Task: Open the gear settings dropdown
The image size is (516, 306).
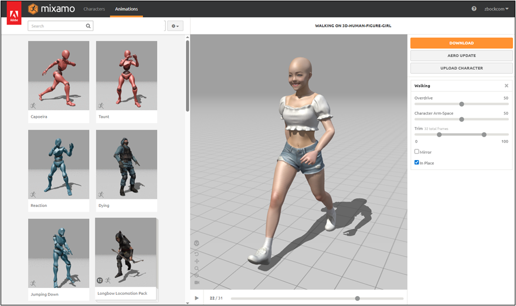Action: pos(175,26)
